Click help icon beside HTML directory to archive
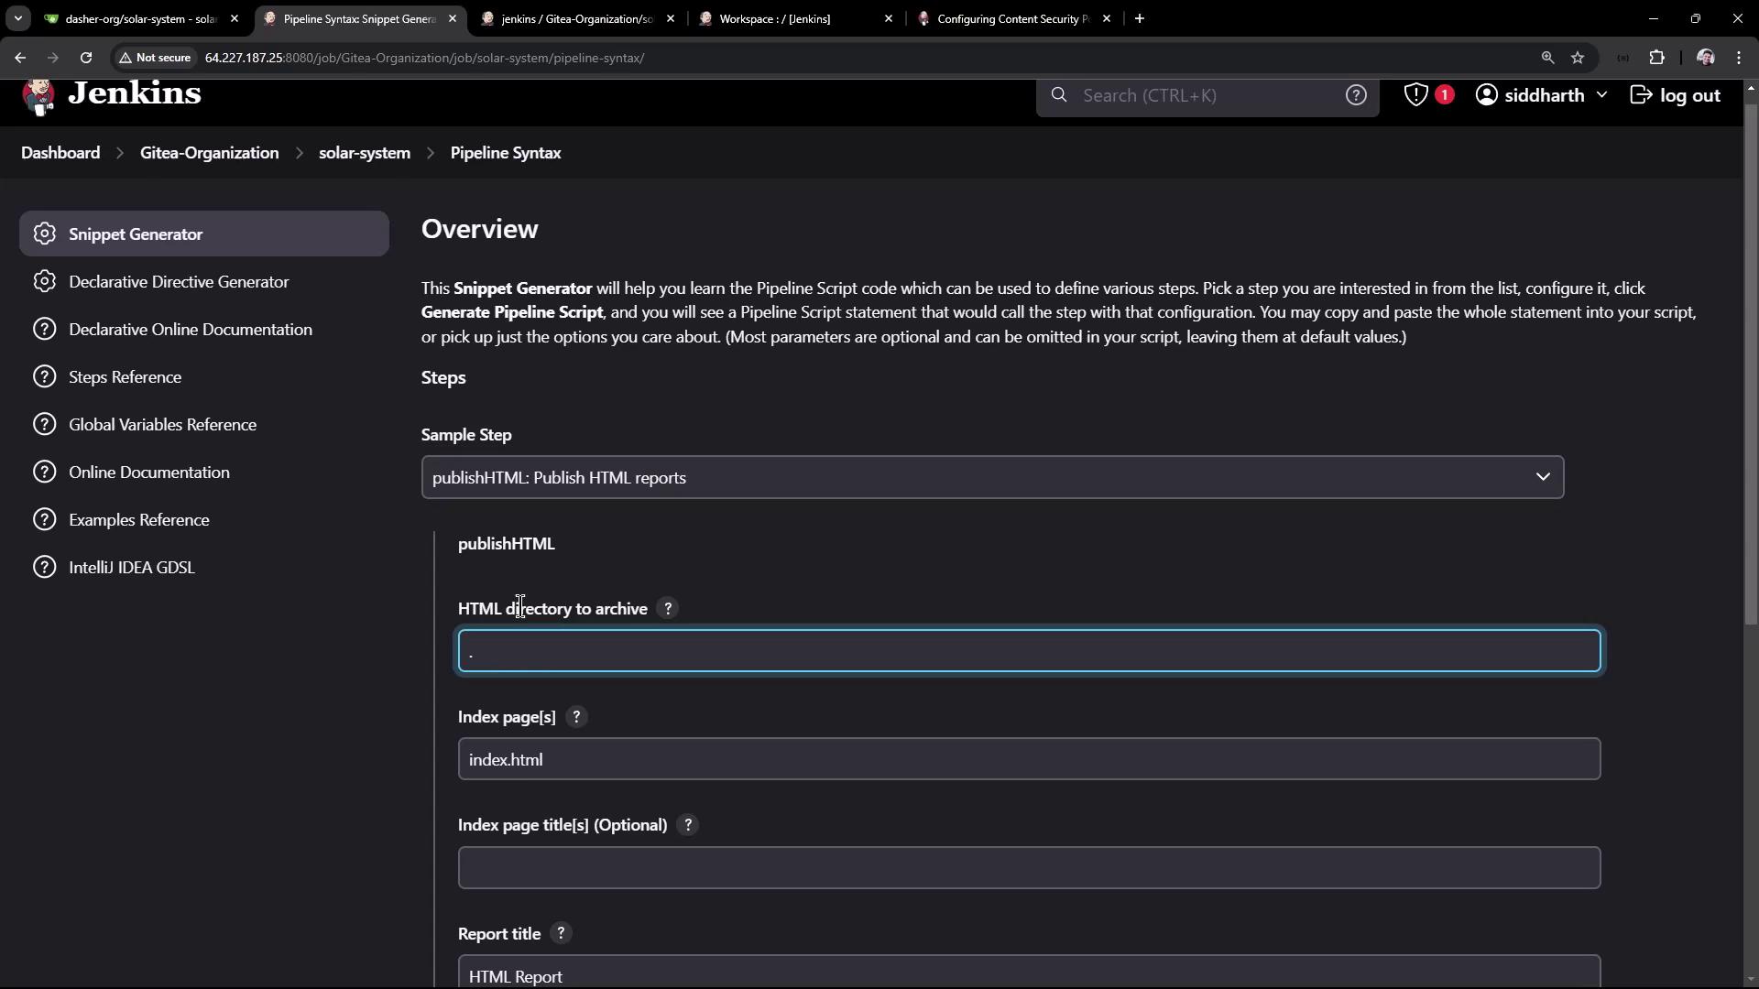The height and width of the screenshot is (989, 1759). click(668, 609)
